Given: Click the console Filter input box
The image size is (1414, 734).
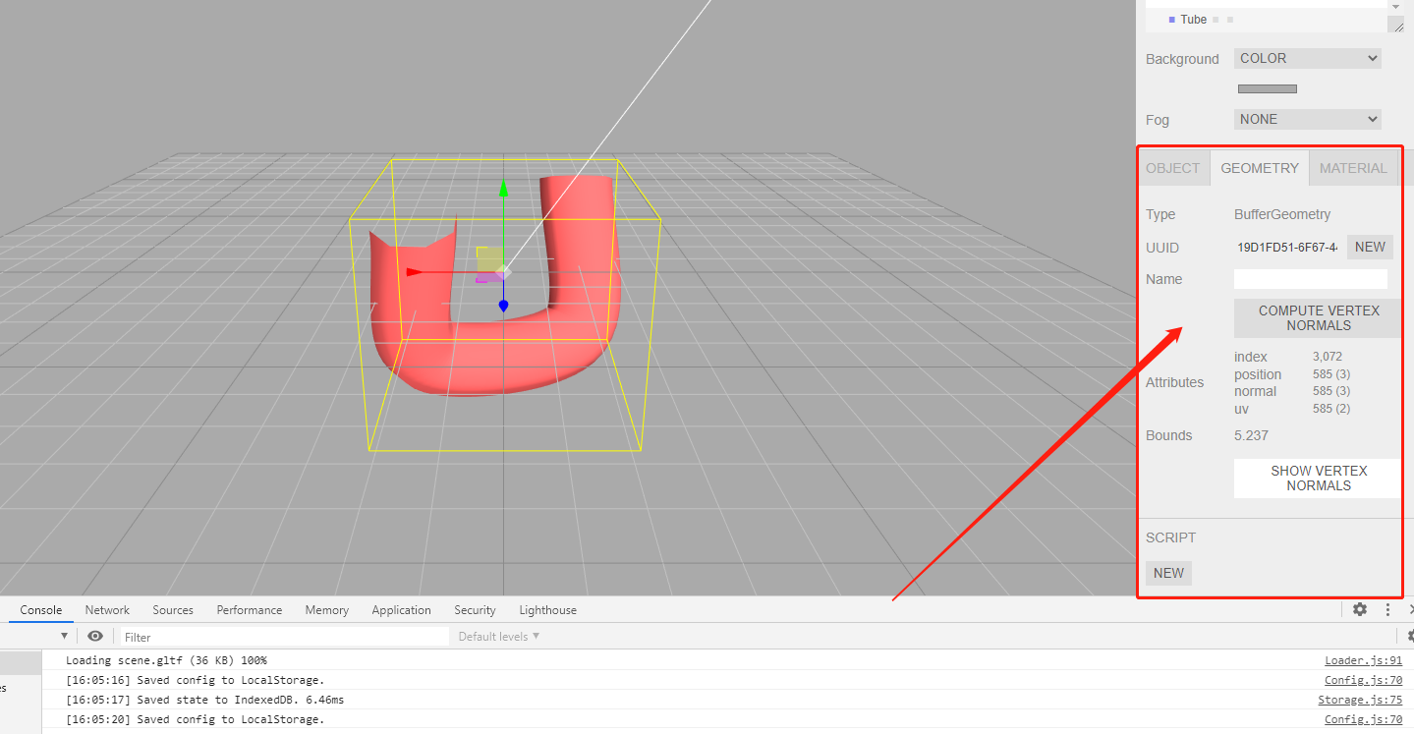Looking at the screenshot, I should coord(283,637).
